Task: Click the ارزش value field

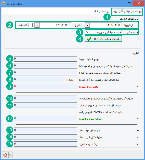Action: tap(39, 79)
